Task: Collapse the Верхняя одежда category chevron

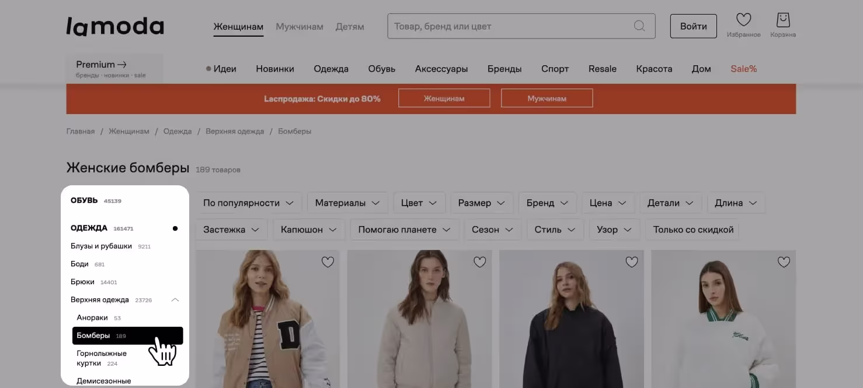Action: [x=175, y=300]
